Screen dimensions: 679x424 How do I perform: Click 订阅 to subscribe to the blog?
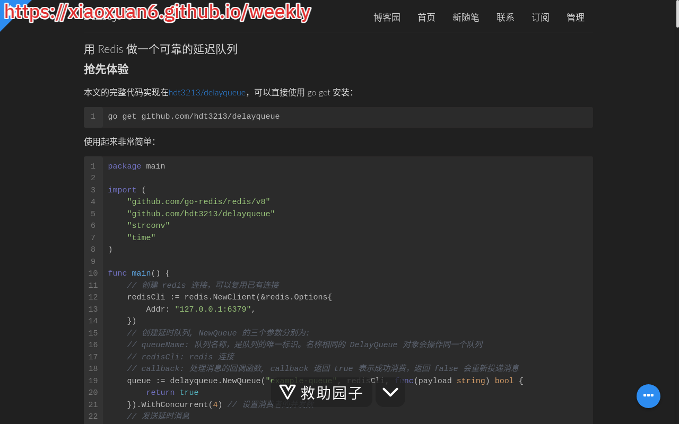pyautogui.click(x=541, y=17)
